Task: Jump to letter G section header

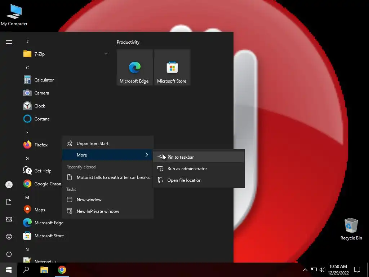Action: pos(27,159)
